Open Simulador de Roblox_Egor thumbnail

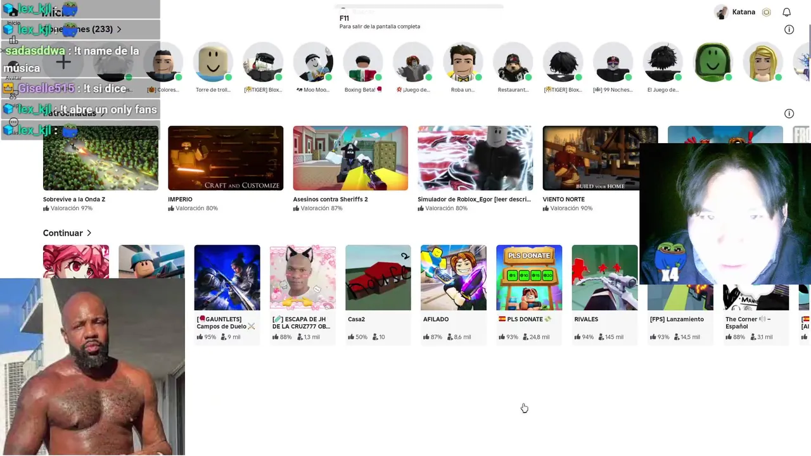point(475,158)
